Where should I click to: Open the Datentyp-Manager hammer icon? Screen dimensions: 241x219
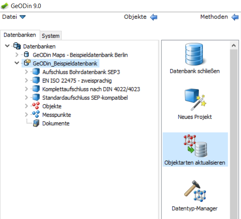tap(195, 191)
